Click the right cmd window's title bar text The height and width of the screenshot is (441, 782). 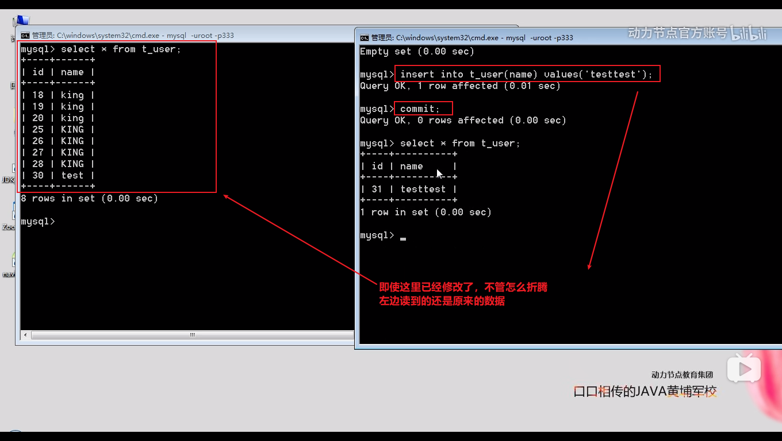(472, 38)
